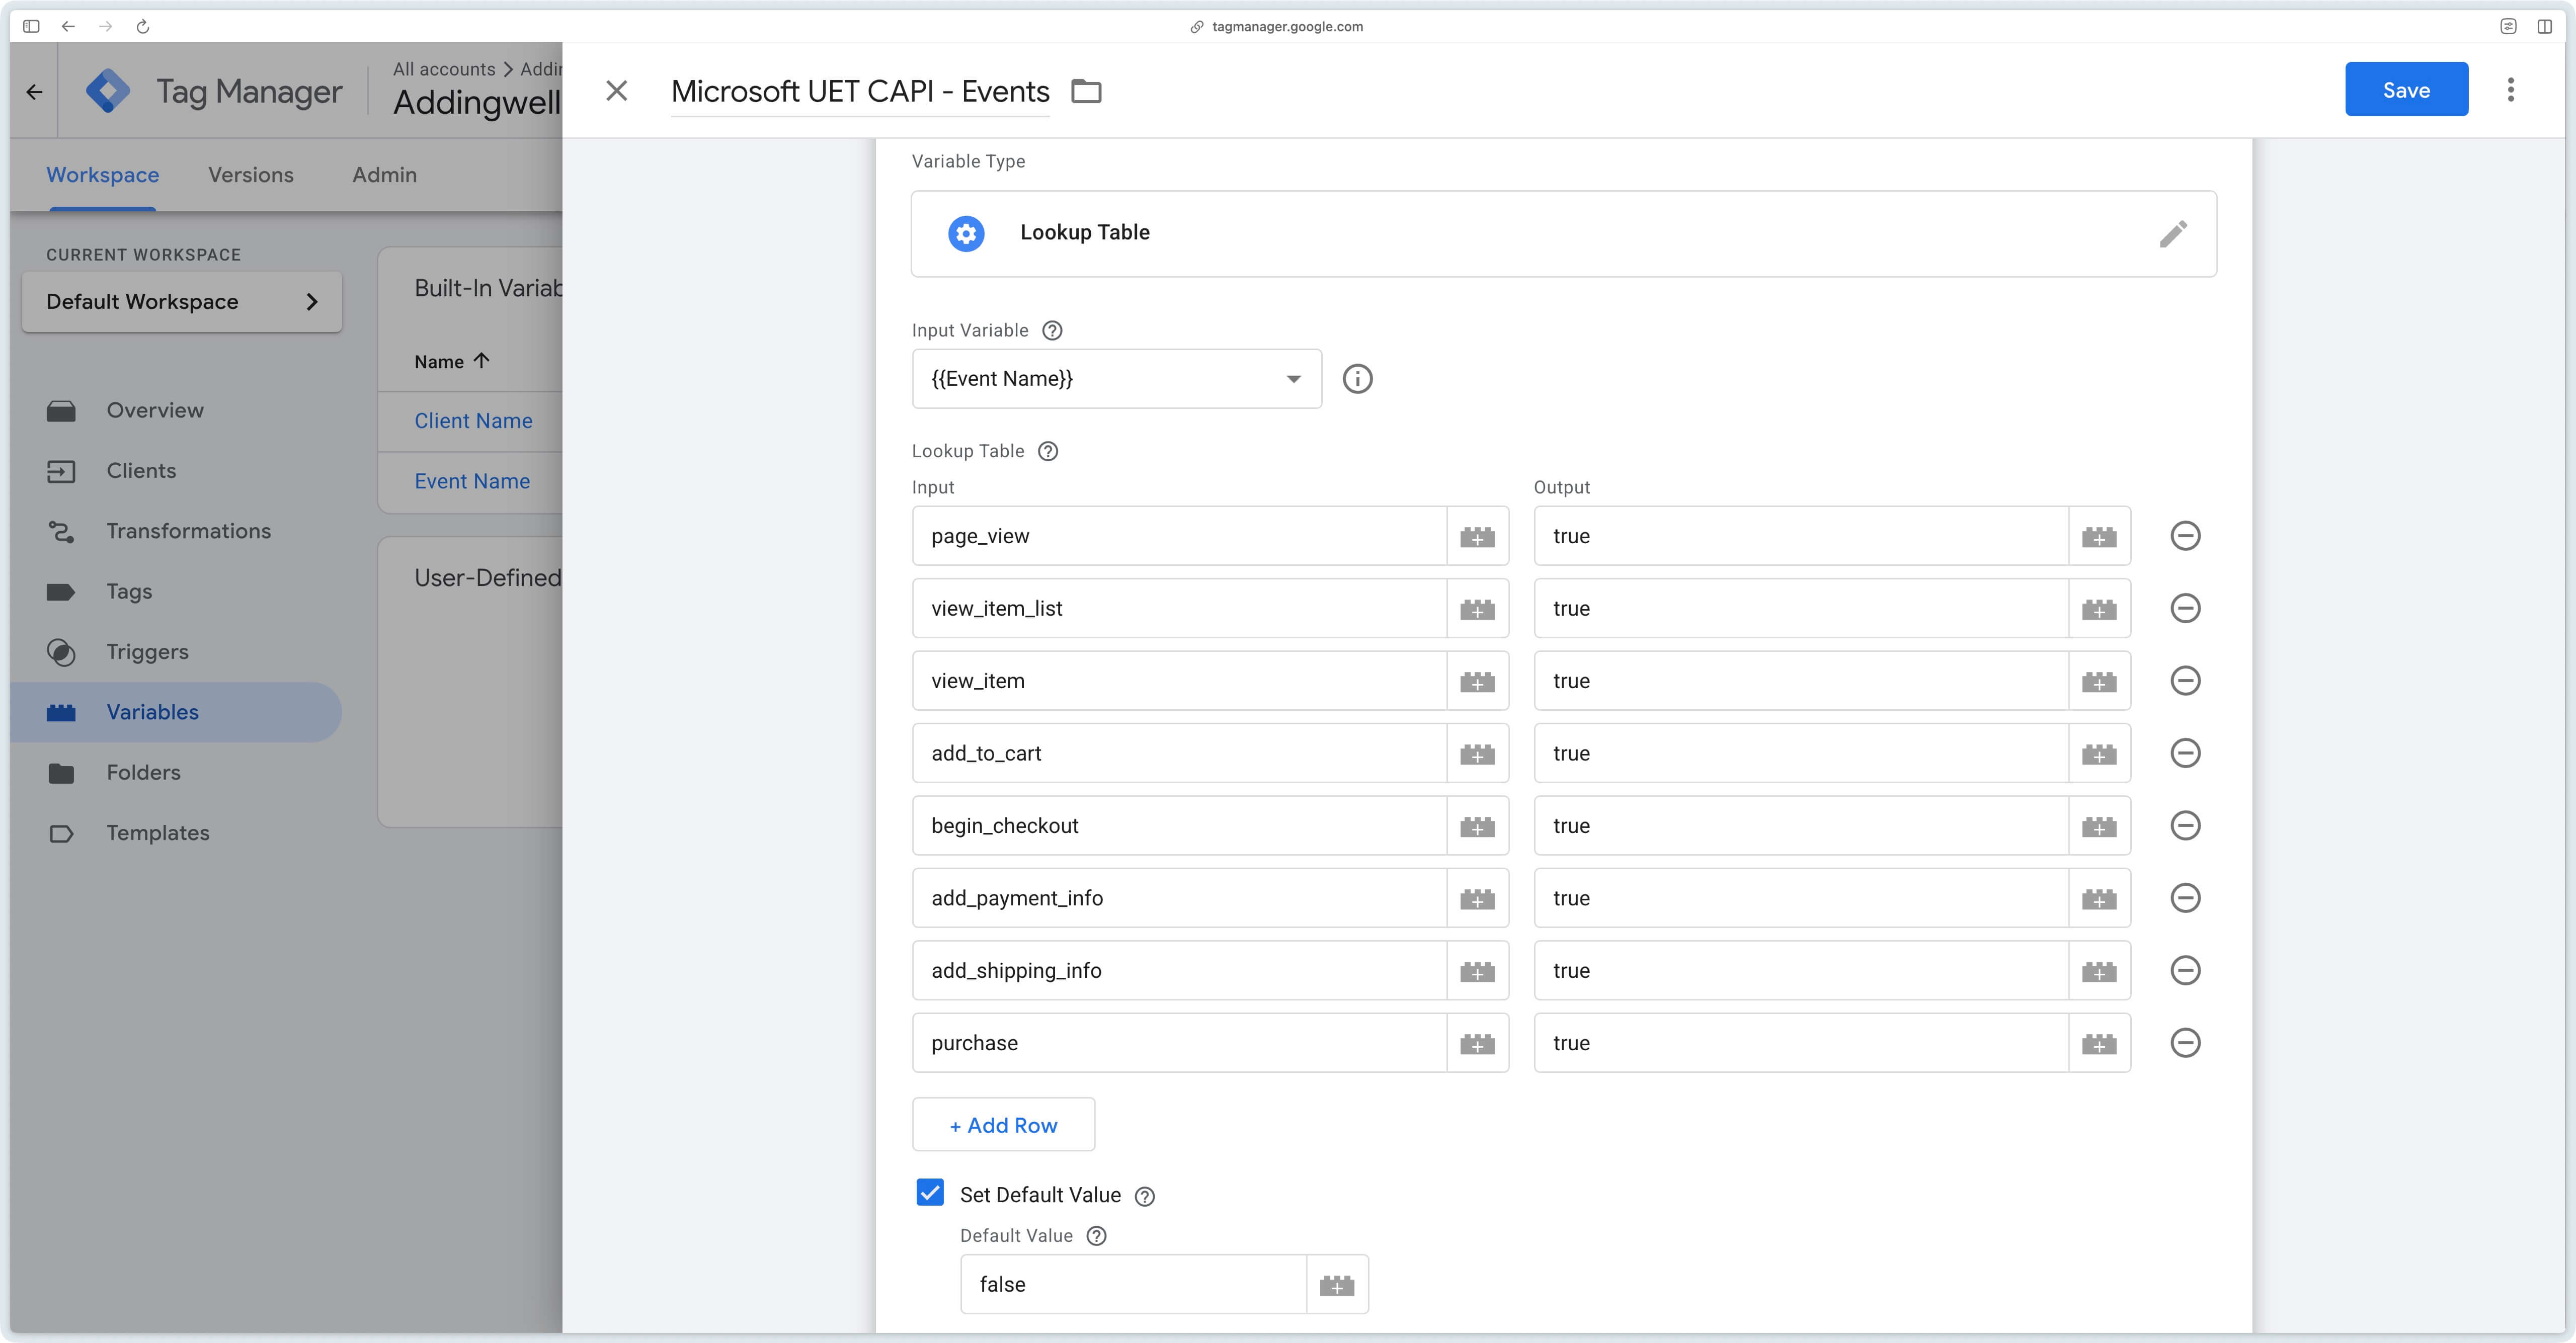The width and height of the screenshot is (2576, 1343).
Task: Remove the purchase lookup table row
Action: (x=2185, y=1042)
